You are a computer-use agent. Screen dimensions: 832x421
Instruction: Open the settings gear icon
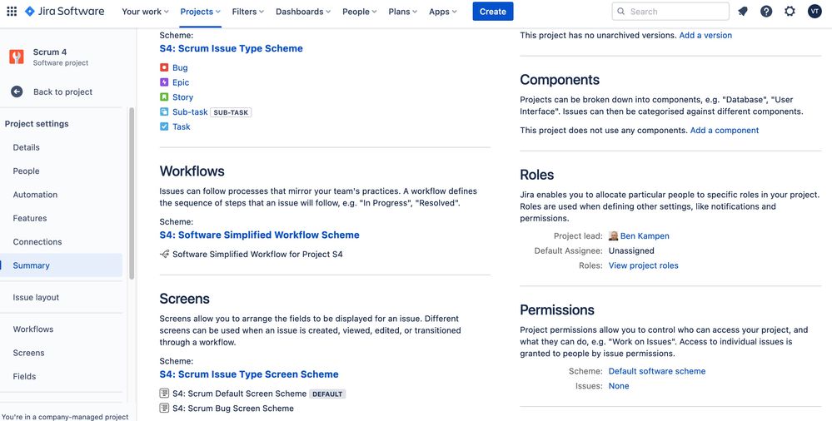(790, 11)
